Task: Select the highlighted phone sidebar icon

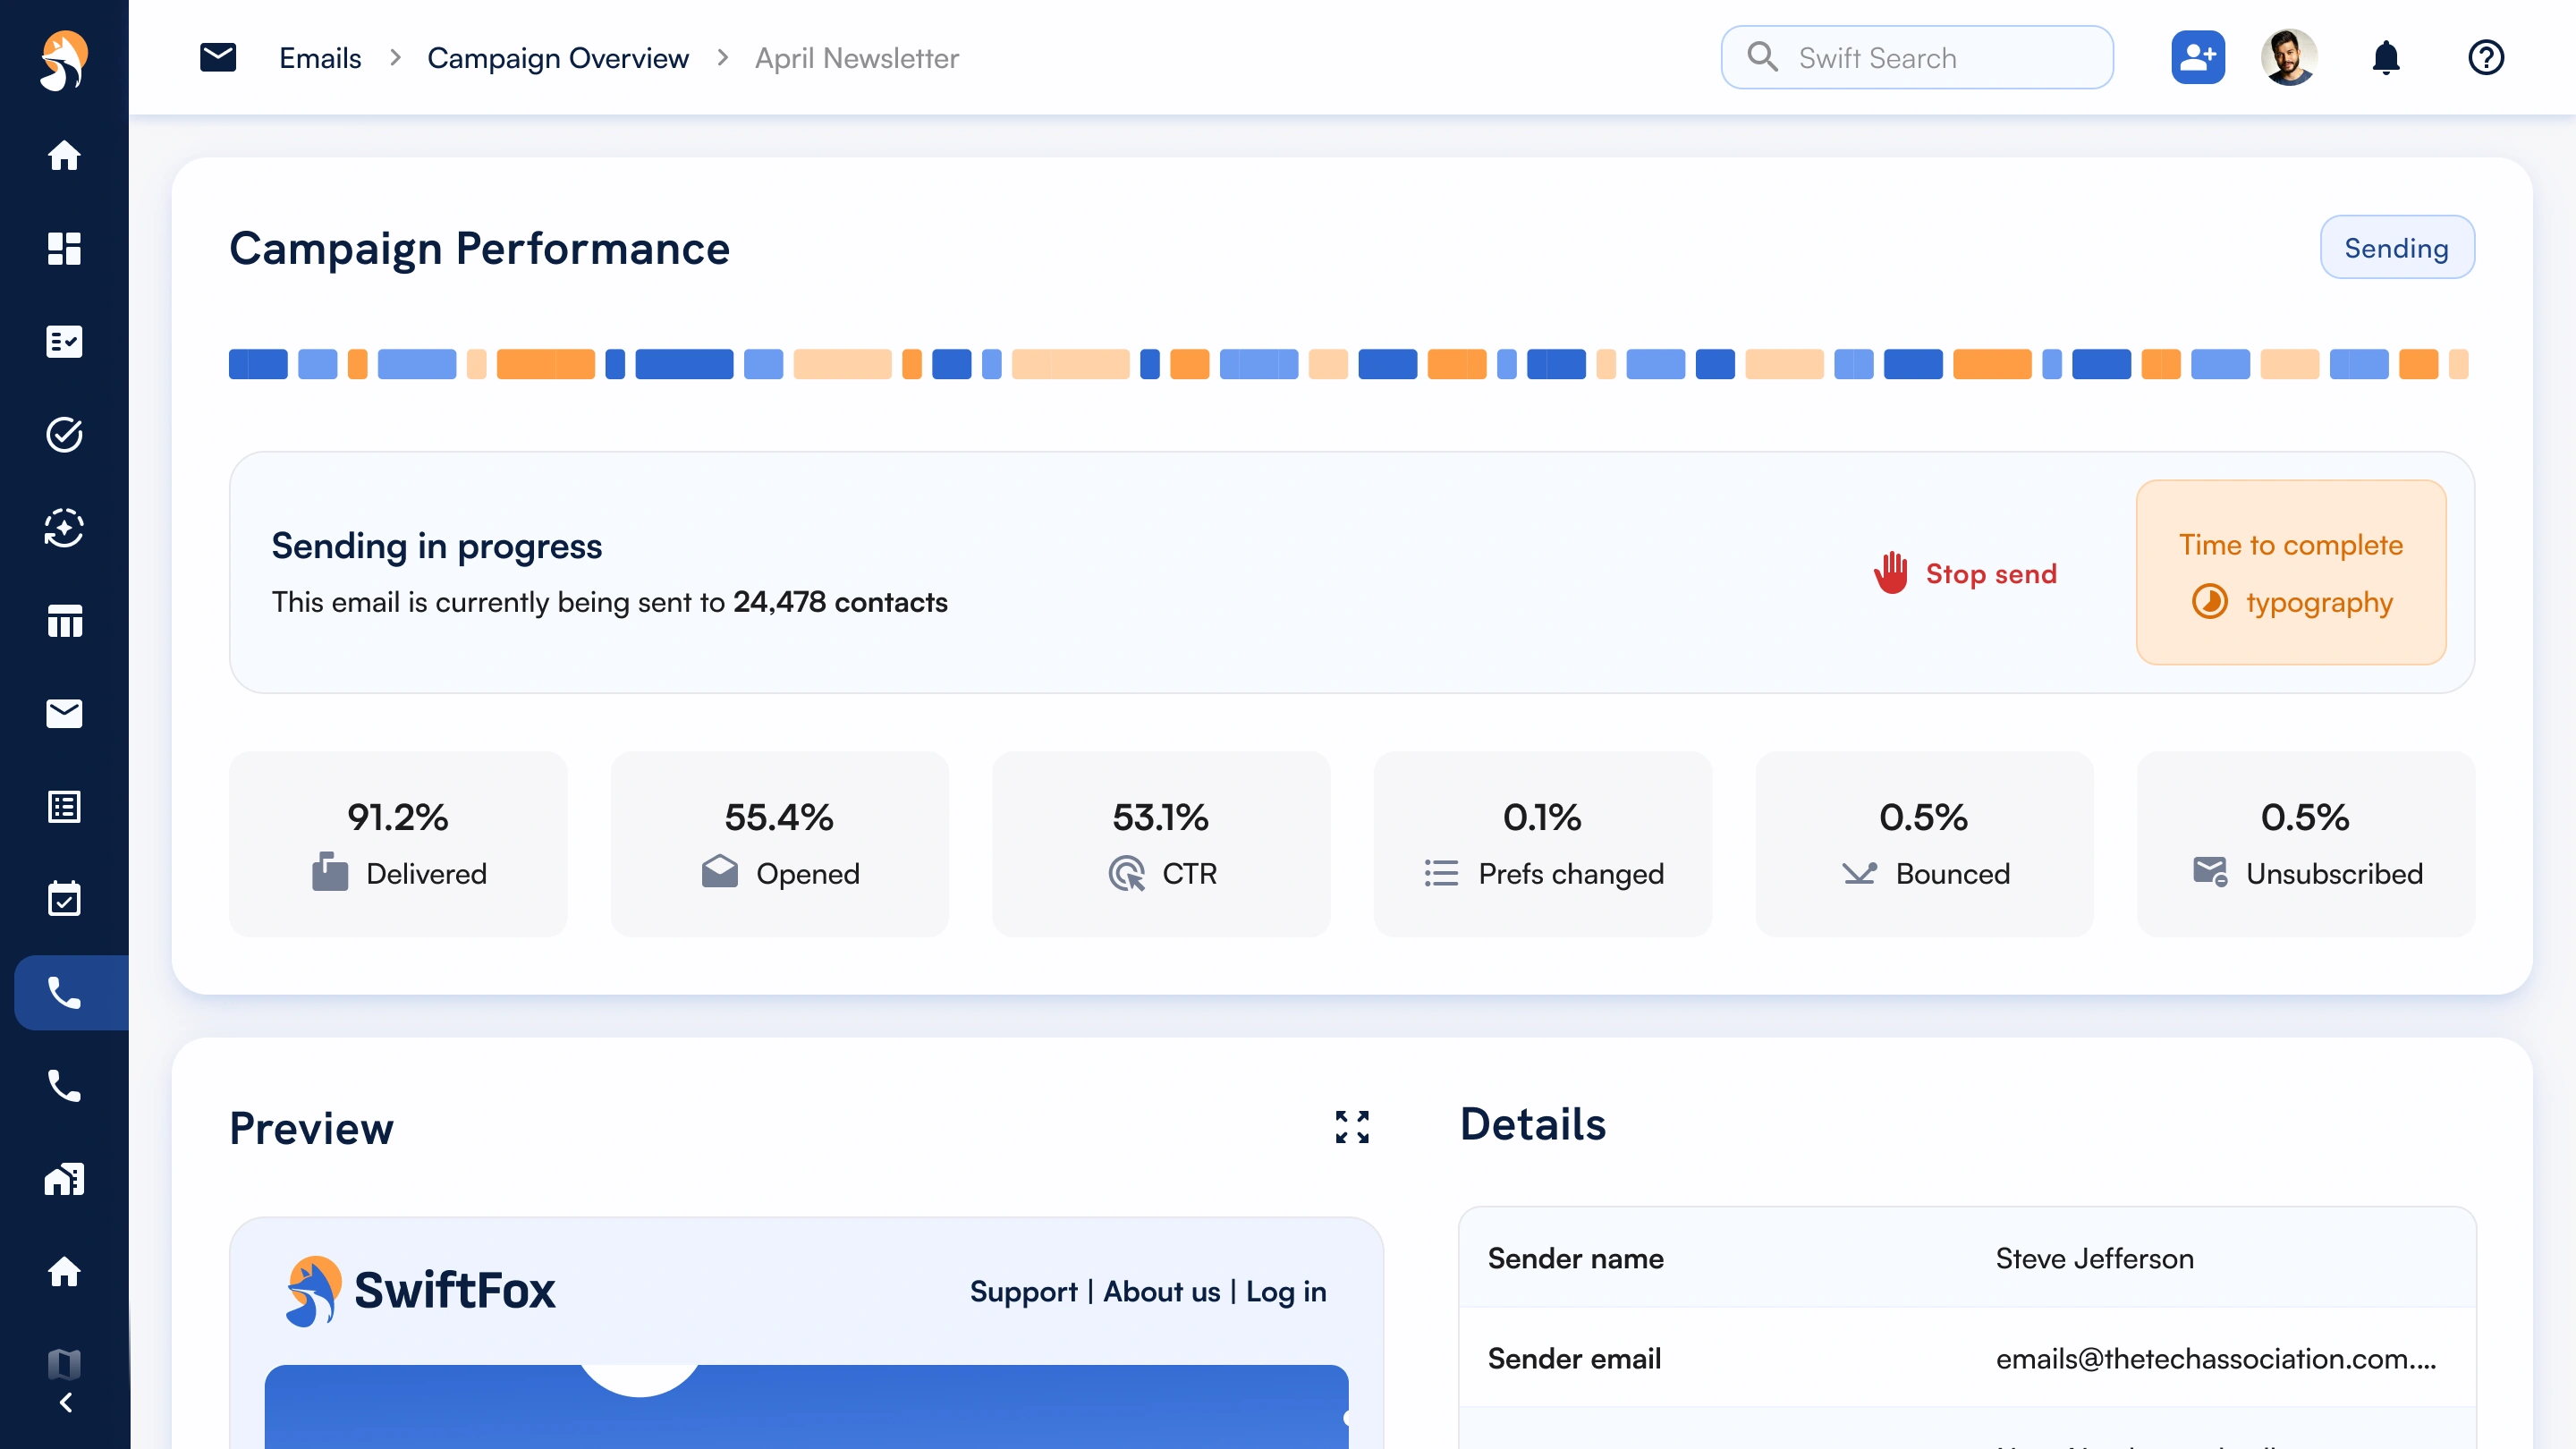Action: (64, 993)
